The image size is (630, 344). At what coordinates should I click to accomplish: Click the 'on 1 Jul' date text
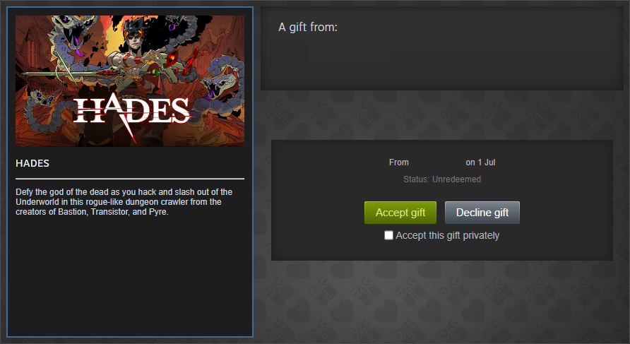480,162
